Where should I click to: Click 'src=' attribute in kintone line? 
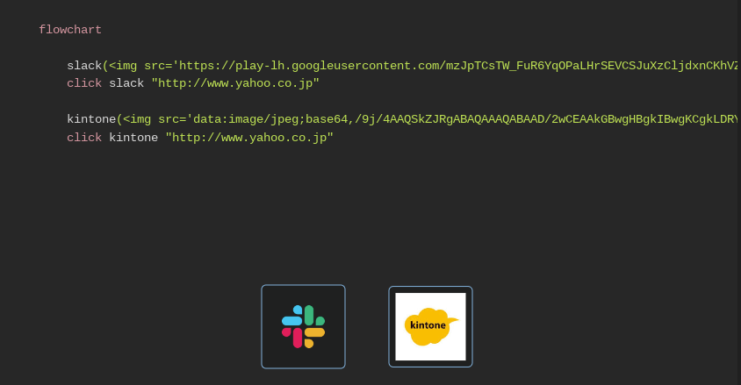[x=172, y=119]
